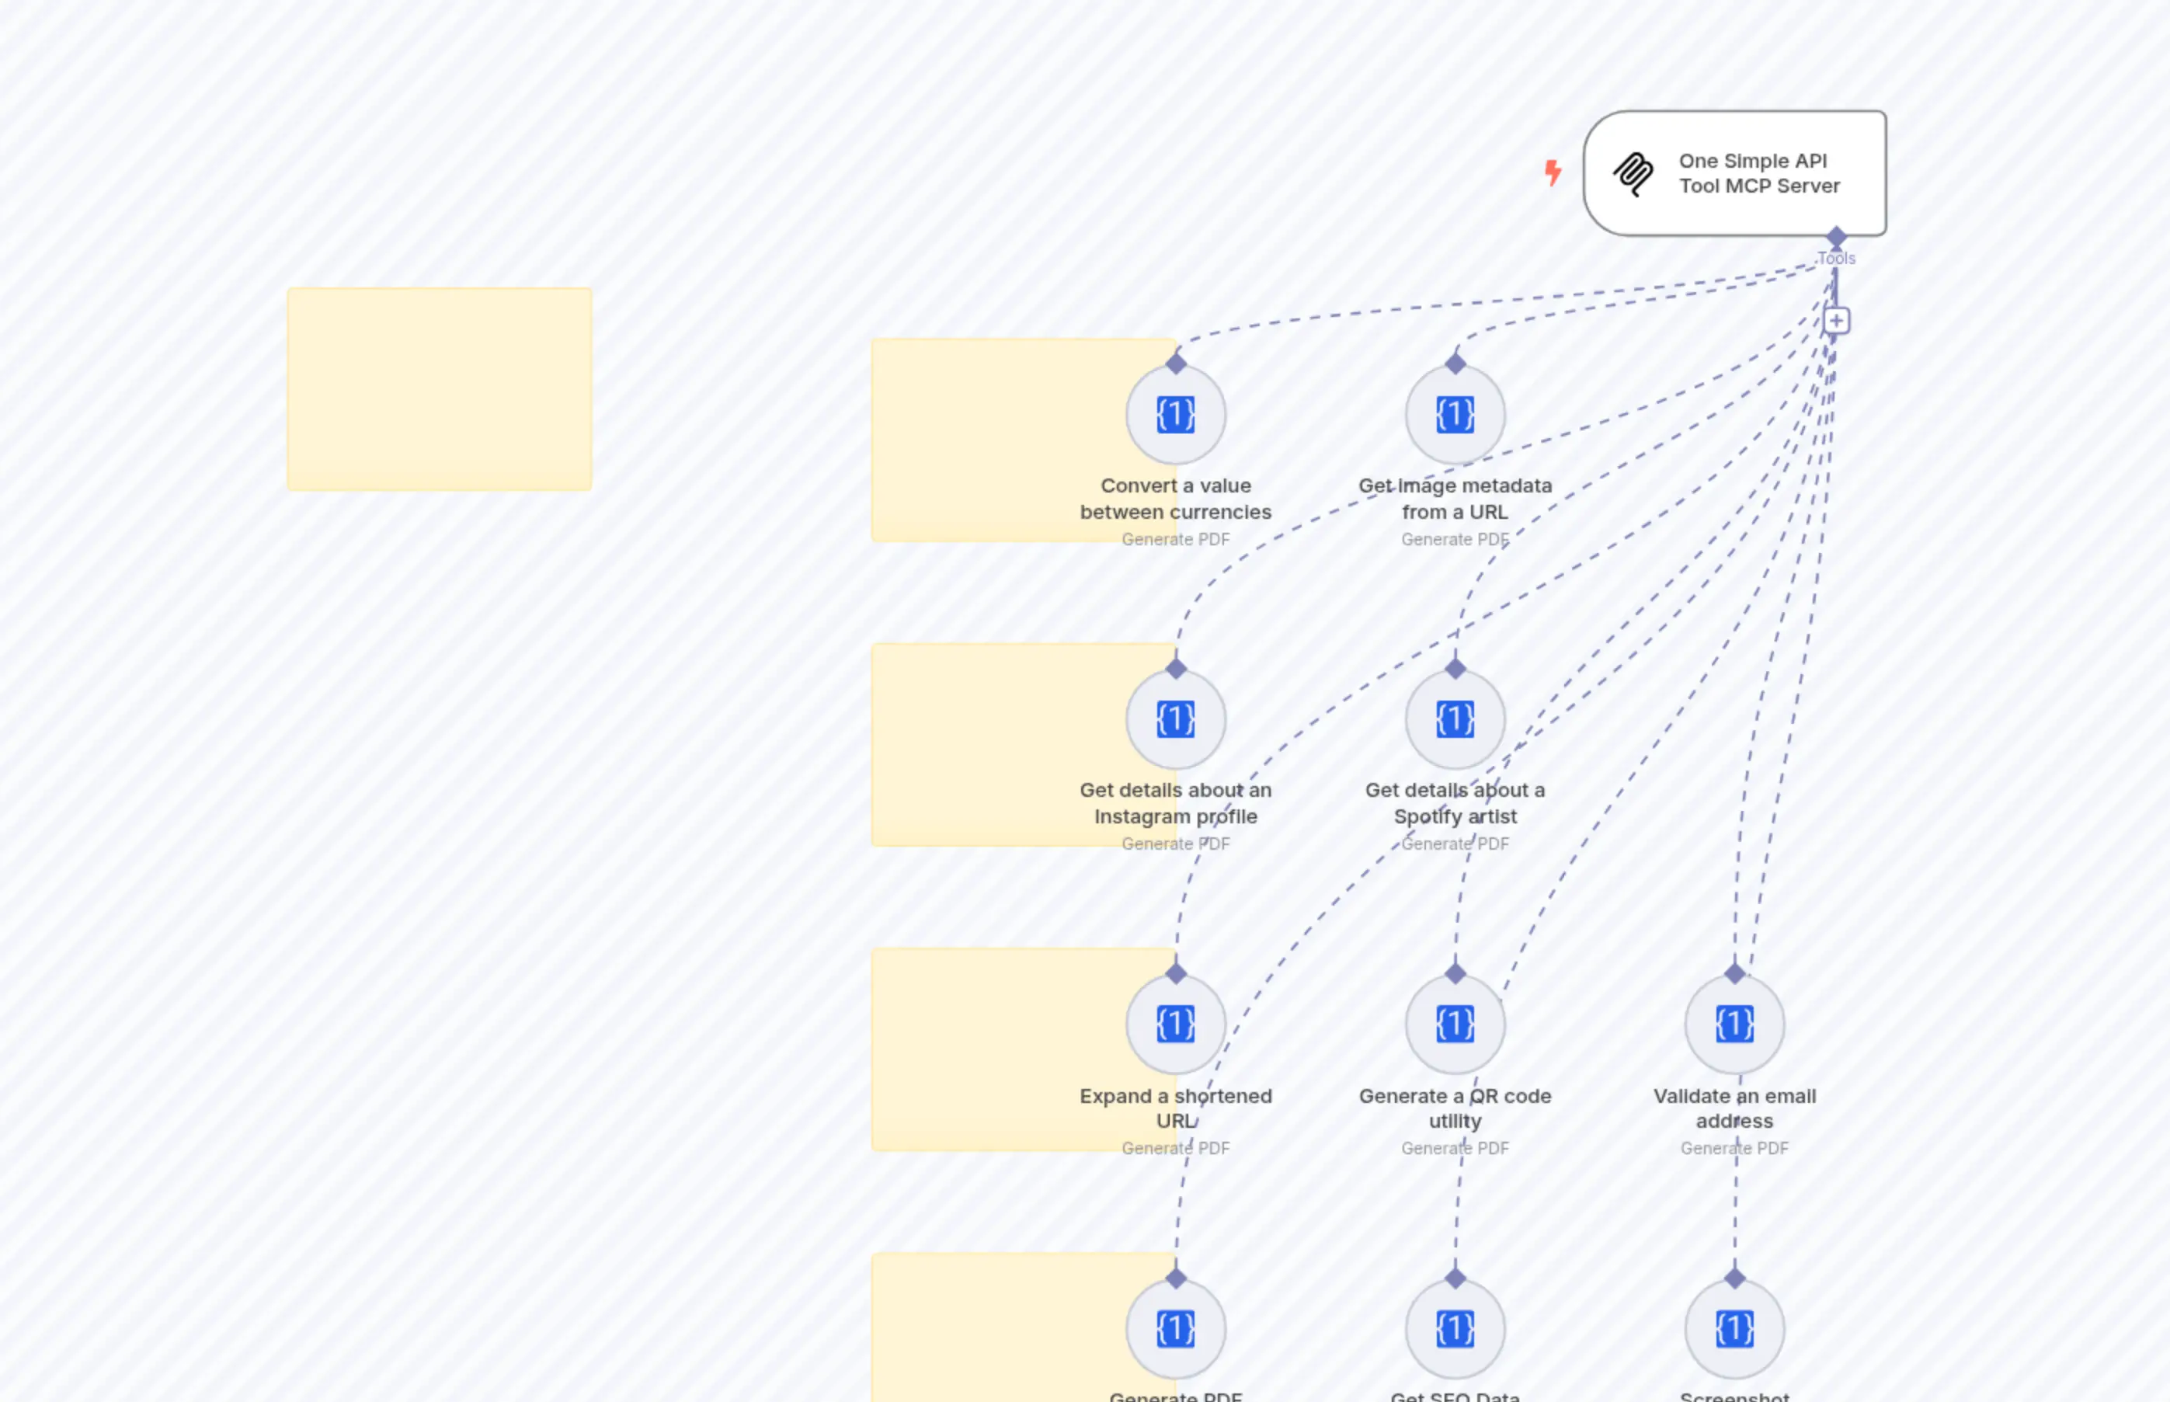Click the Validate an email address node
2170x1402 pixels.
click(1734, 1025)
